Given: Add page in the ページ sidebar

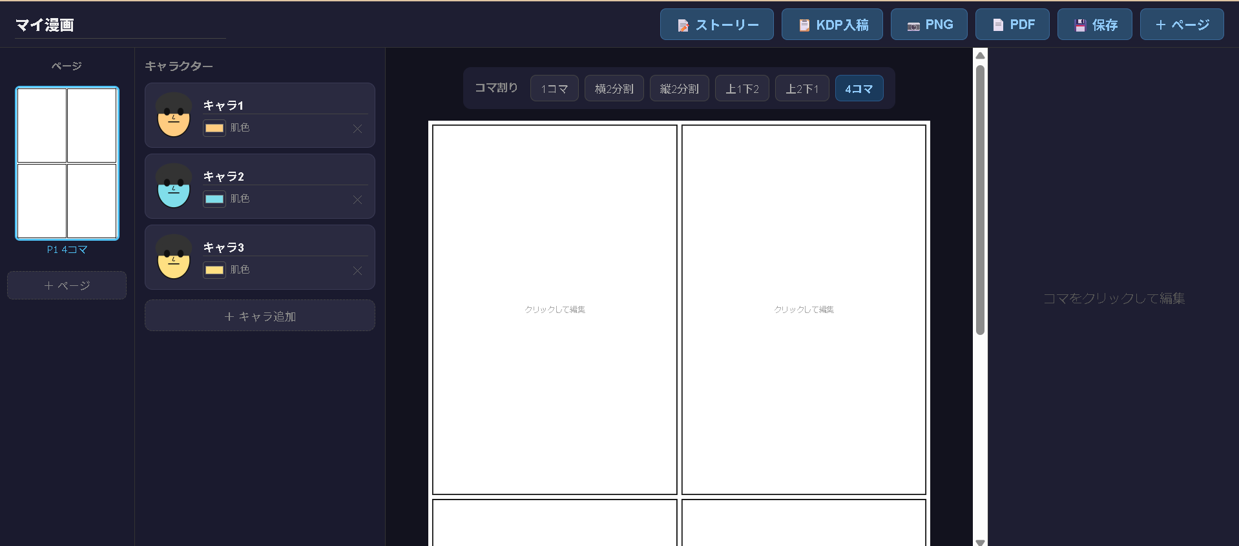Looking at the screenshot, I should click(x=67, y=285).
